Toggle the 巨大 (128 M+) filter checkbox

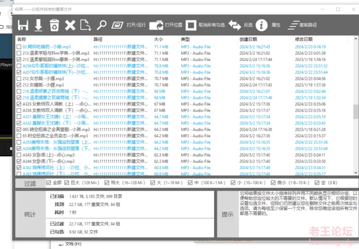67,183
